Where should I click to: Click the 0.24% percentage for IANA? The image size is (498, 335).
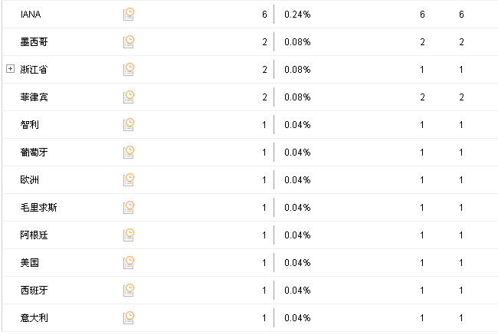[x=297, y=15]
